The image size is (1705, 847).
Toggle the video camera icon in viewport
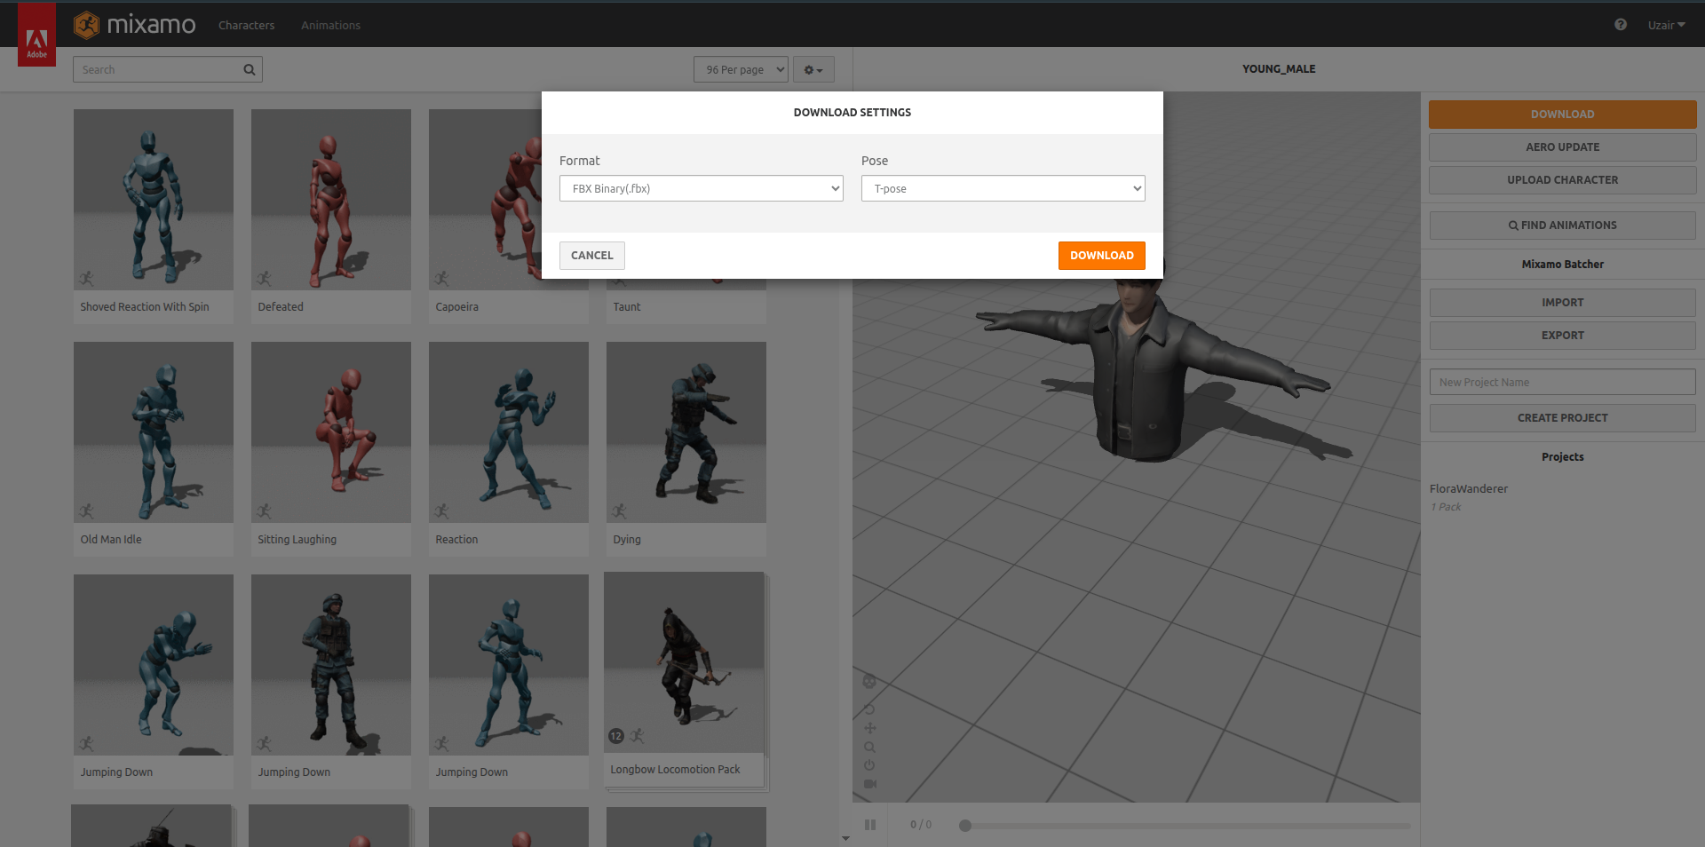click(869, 784)
